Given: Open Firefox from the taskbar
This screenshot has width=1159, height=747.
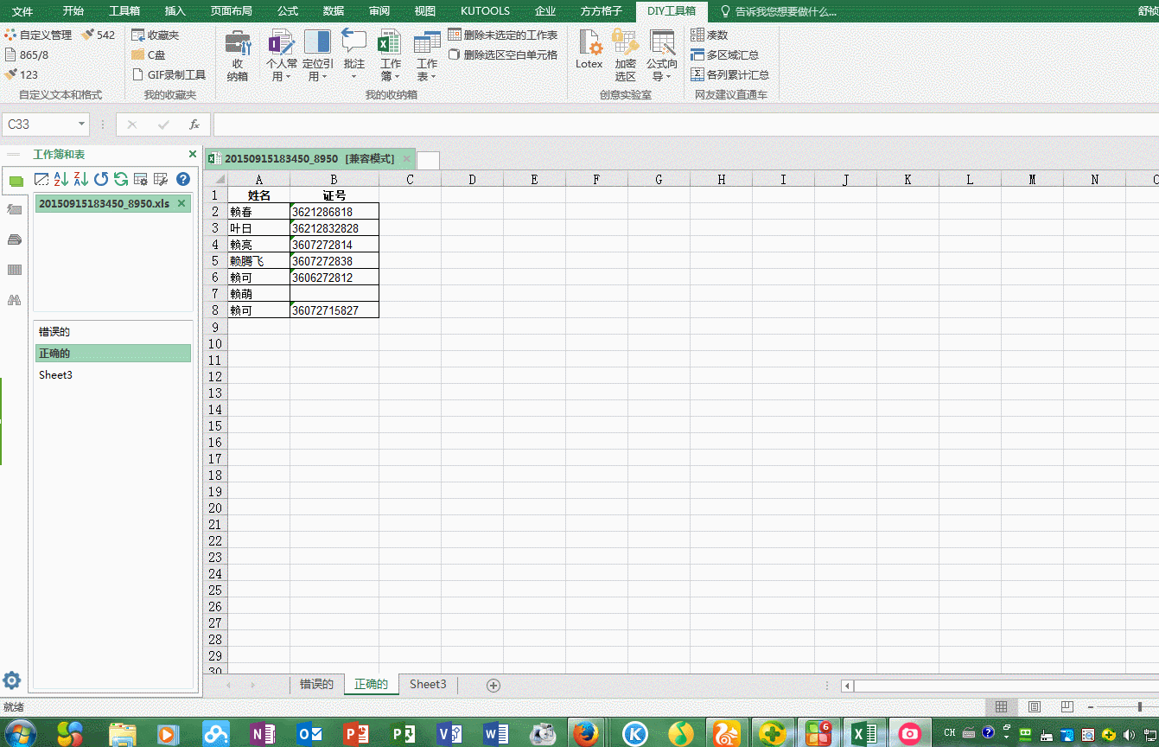Looking at the screenshot, I should coord(587,733).
